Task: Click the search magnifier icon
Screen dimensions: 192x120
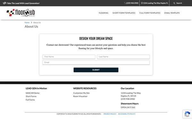Action: (174, 3)
